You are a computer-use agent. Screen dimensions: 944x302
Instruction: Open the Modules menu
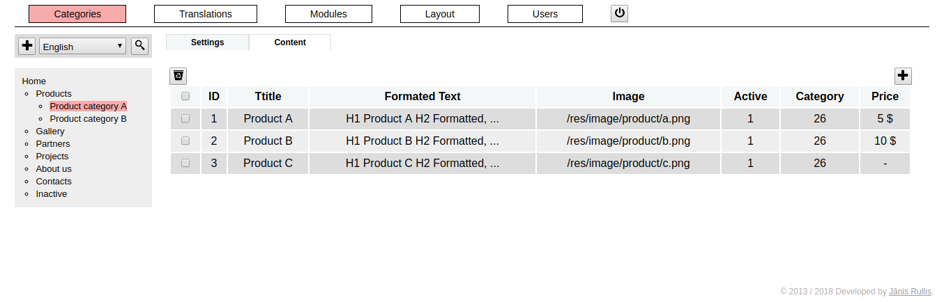pyautogui.click(x=328, y=14)
